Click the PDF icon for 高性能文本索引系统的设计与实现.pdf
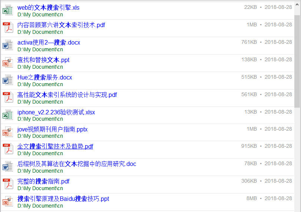301x212 pixels. (x=7, y=98)
